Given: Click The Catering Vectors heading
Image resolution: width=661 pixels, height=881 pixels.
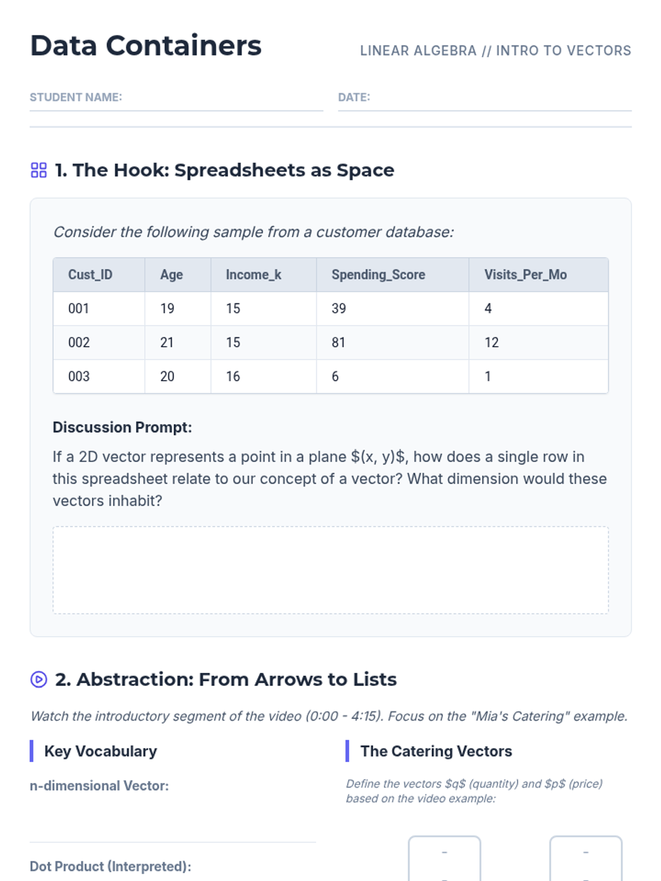Looking at the screenshot, I should pos(436,751).
